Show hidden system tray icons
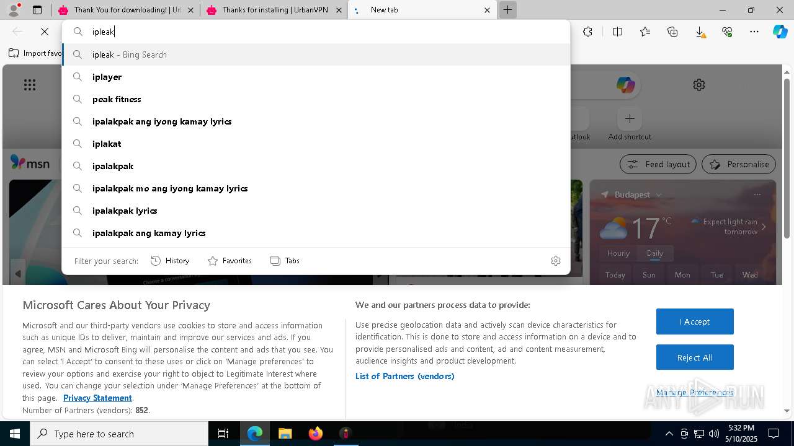 pos(669,434)
